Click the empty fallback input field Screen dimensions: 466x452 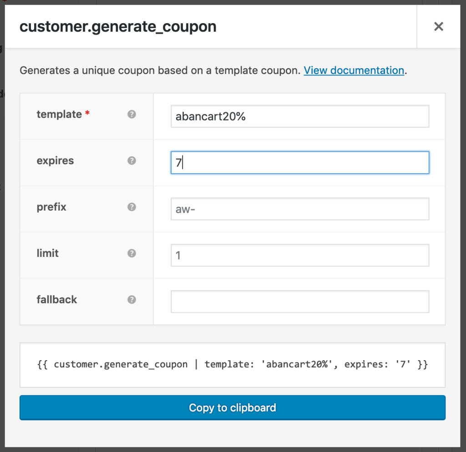pos(299,301)
